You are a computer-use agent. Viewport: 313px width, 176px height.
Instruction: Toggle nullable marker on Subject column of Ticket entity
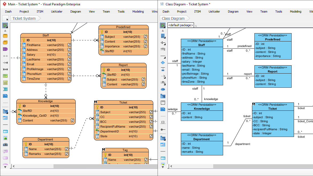tap(151, 112)
